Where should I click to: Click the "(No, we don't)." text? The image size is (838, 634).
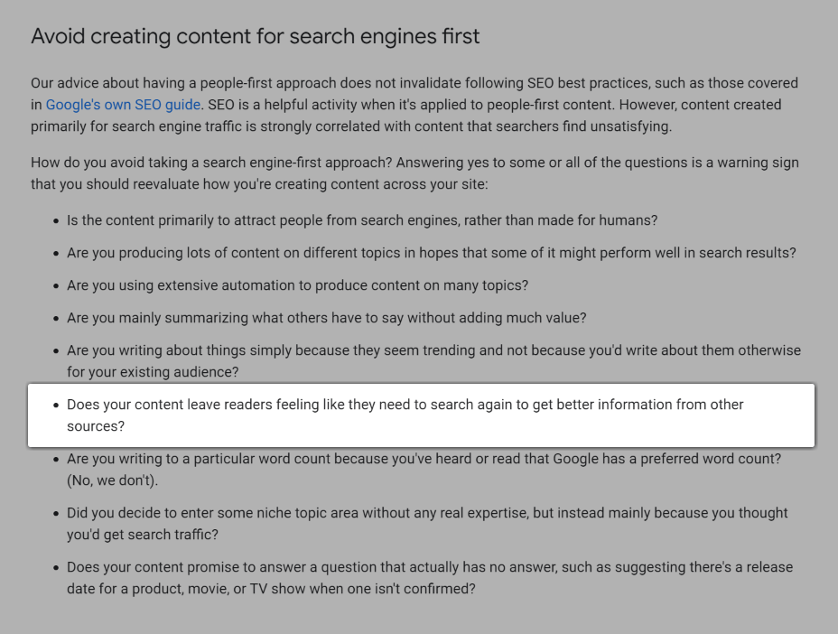[112, 480]
